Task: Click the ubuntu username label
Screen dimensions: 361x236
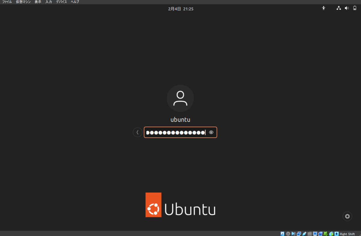Action: (x=180, y=120)
